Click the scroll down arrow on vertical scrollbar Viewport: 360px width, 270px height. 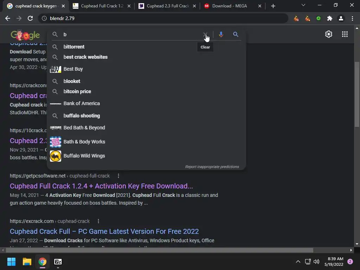pyautogui.click(x=357, y=244)
